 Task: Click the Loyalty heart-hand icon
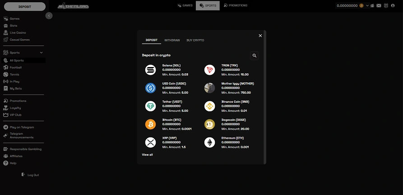[x=6, y=108]
